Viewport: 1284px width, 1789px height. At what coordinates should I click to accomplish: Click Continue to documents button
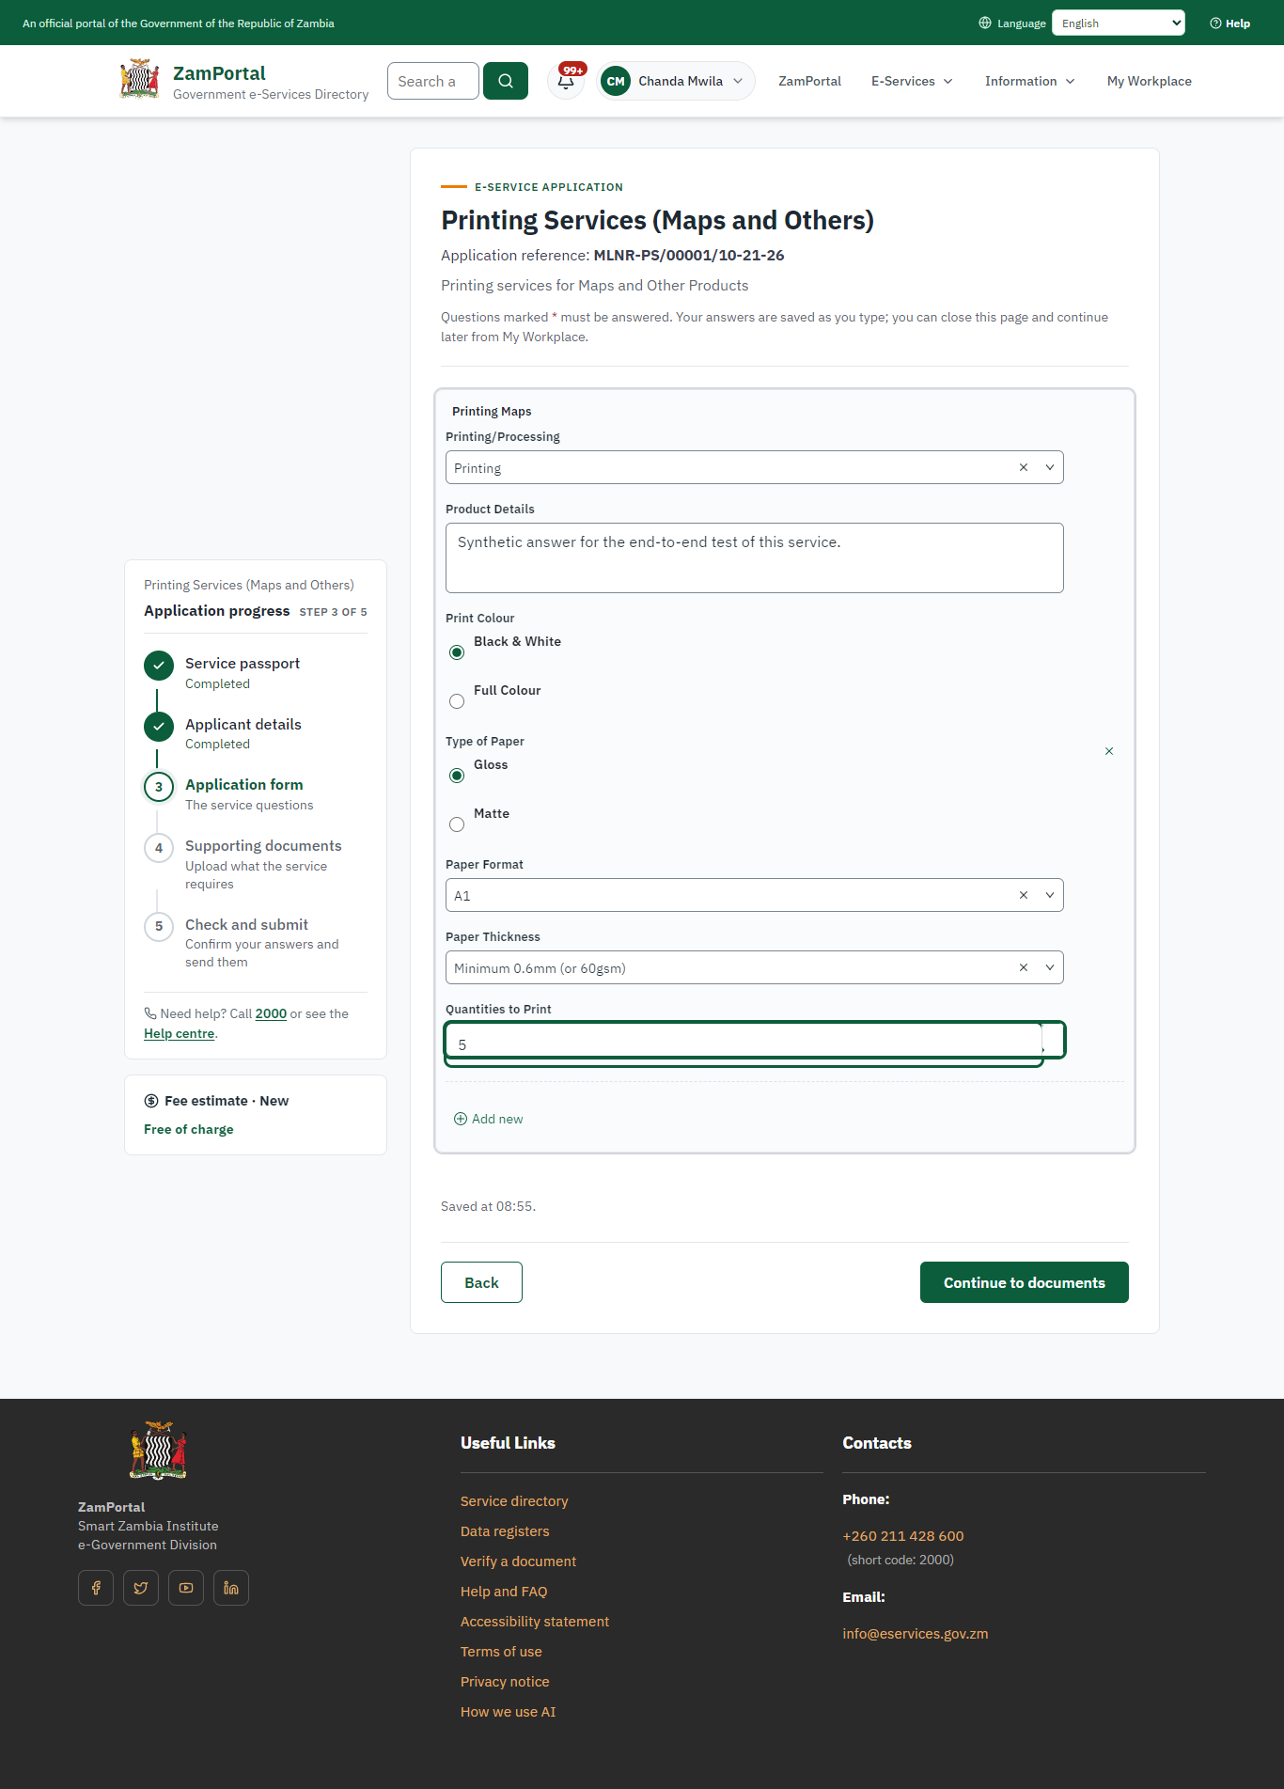tap(1024, 1282)
